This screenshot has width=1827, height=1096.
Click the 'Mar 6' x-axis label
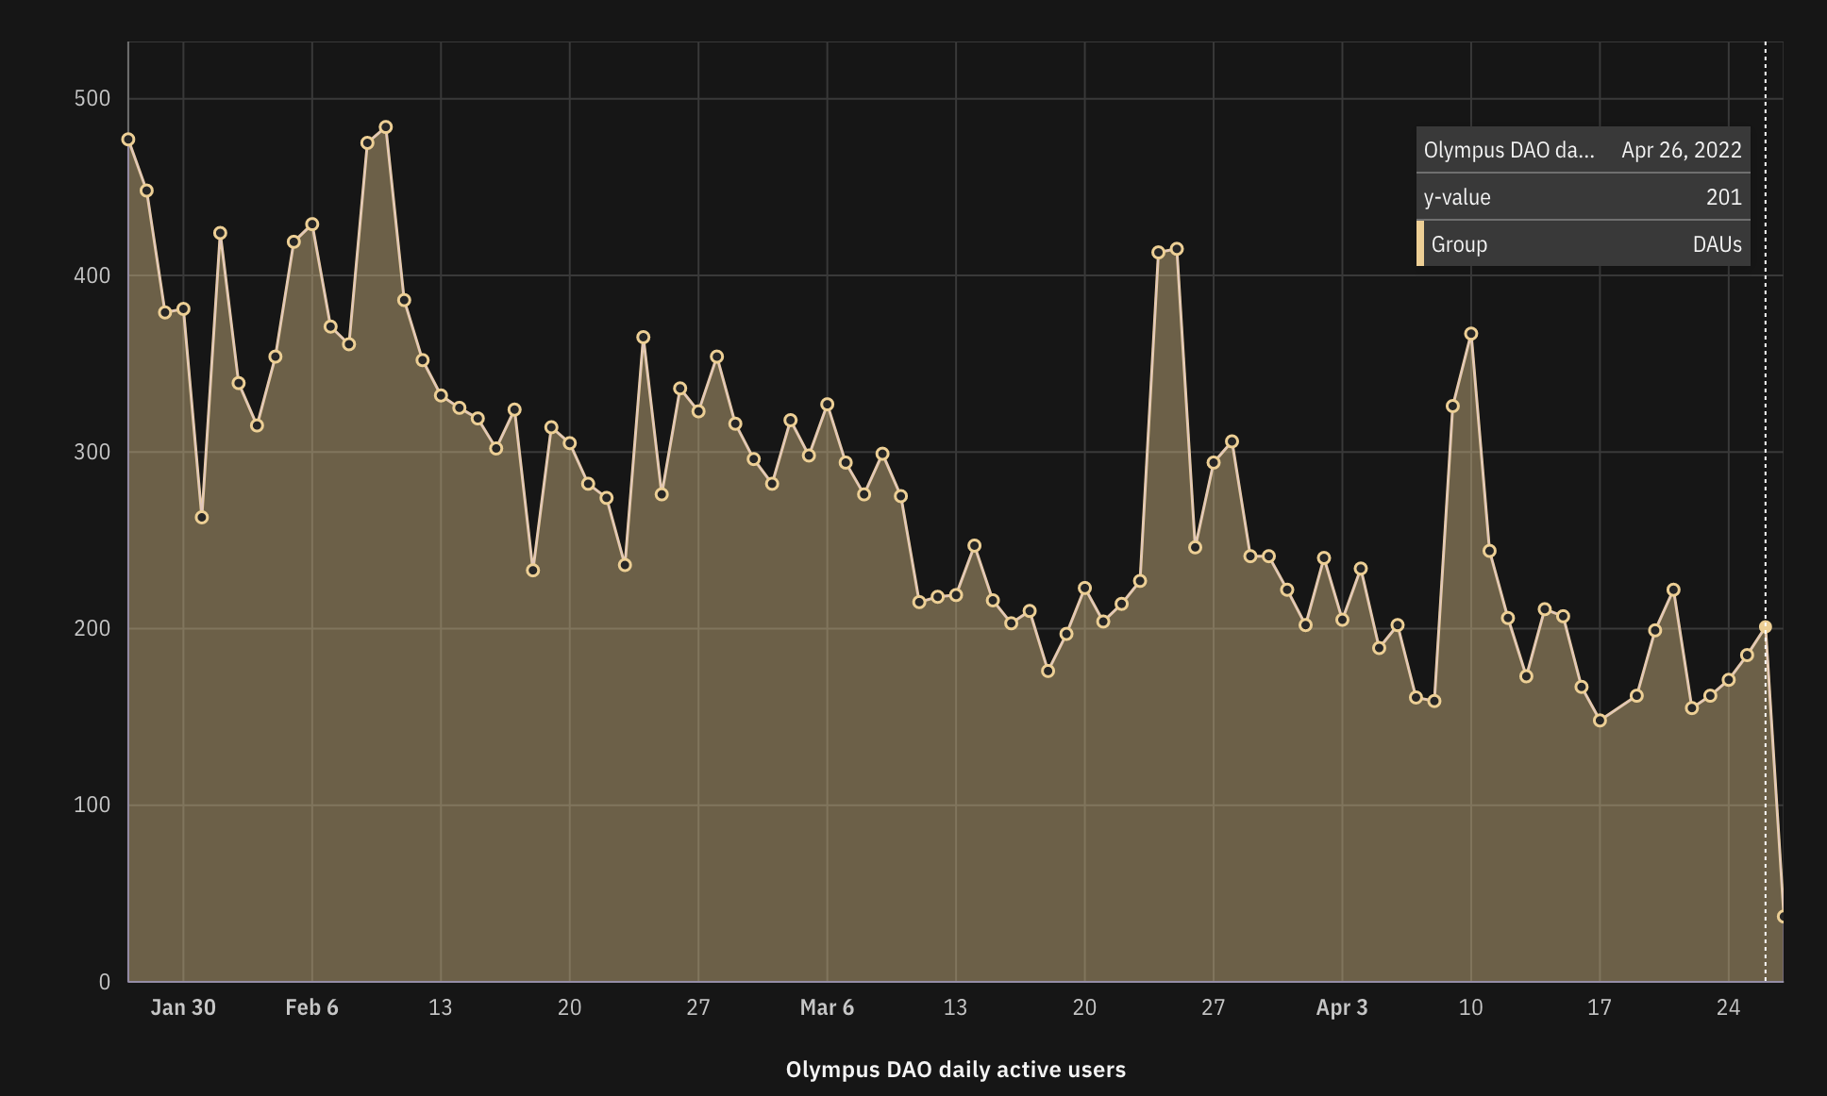[827, 1007]
